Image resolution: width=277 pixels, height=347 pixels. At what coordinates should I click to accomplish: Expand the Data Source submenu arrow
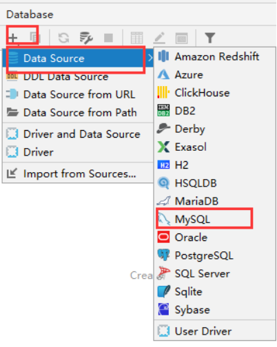[150, 58]
